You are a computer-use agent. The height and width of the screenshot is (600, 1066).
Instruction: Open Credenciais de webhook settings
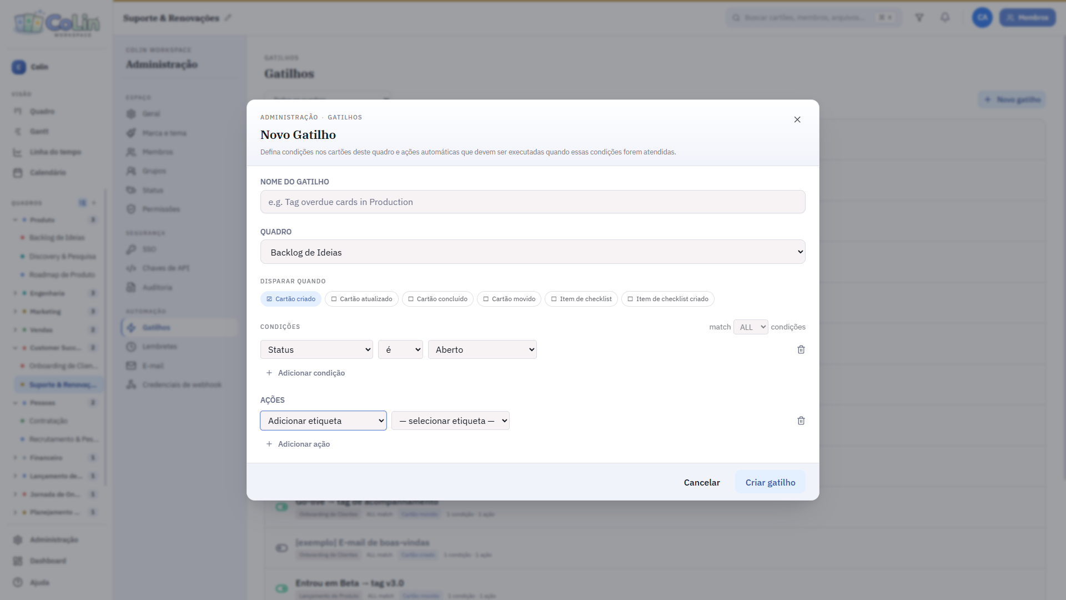(182, 385)
